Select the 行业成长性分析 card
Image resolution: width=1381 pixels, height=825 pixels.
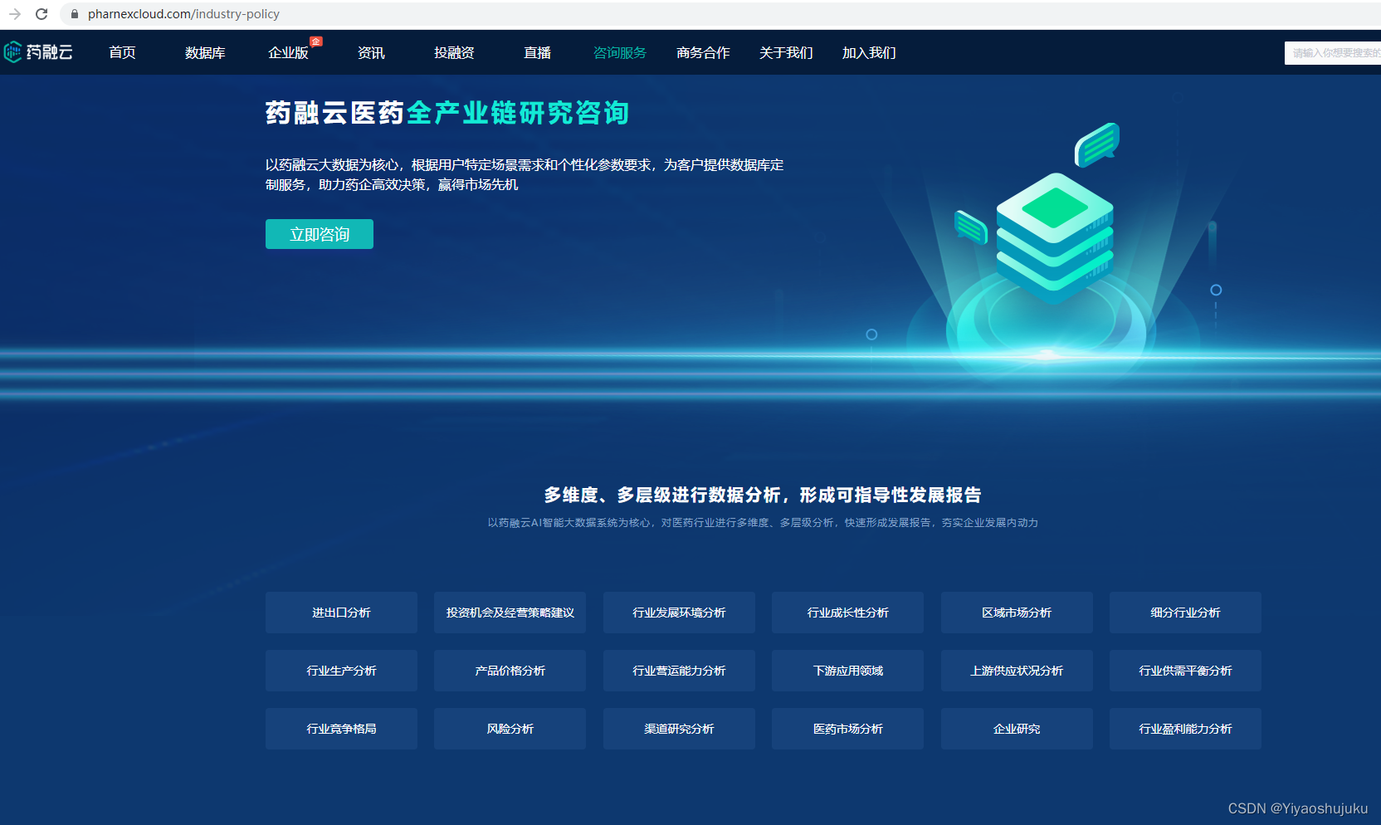point(847,613)
